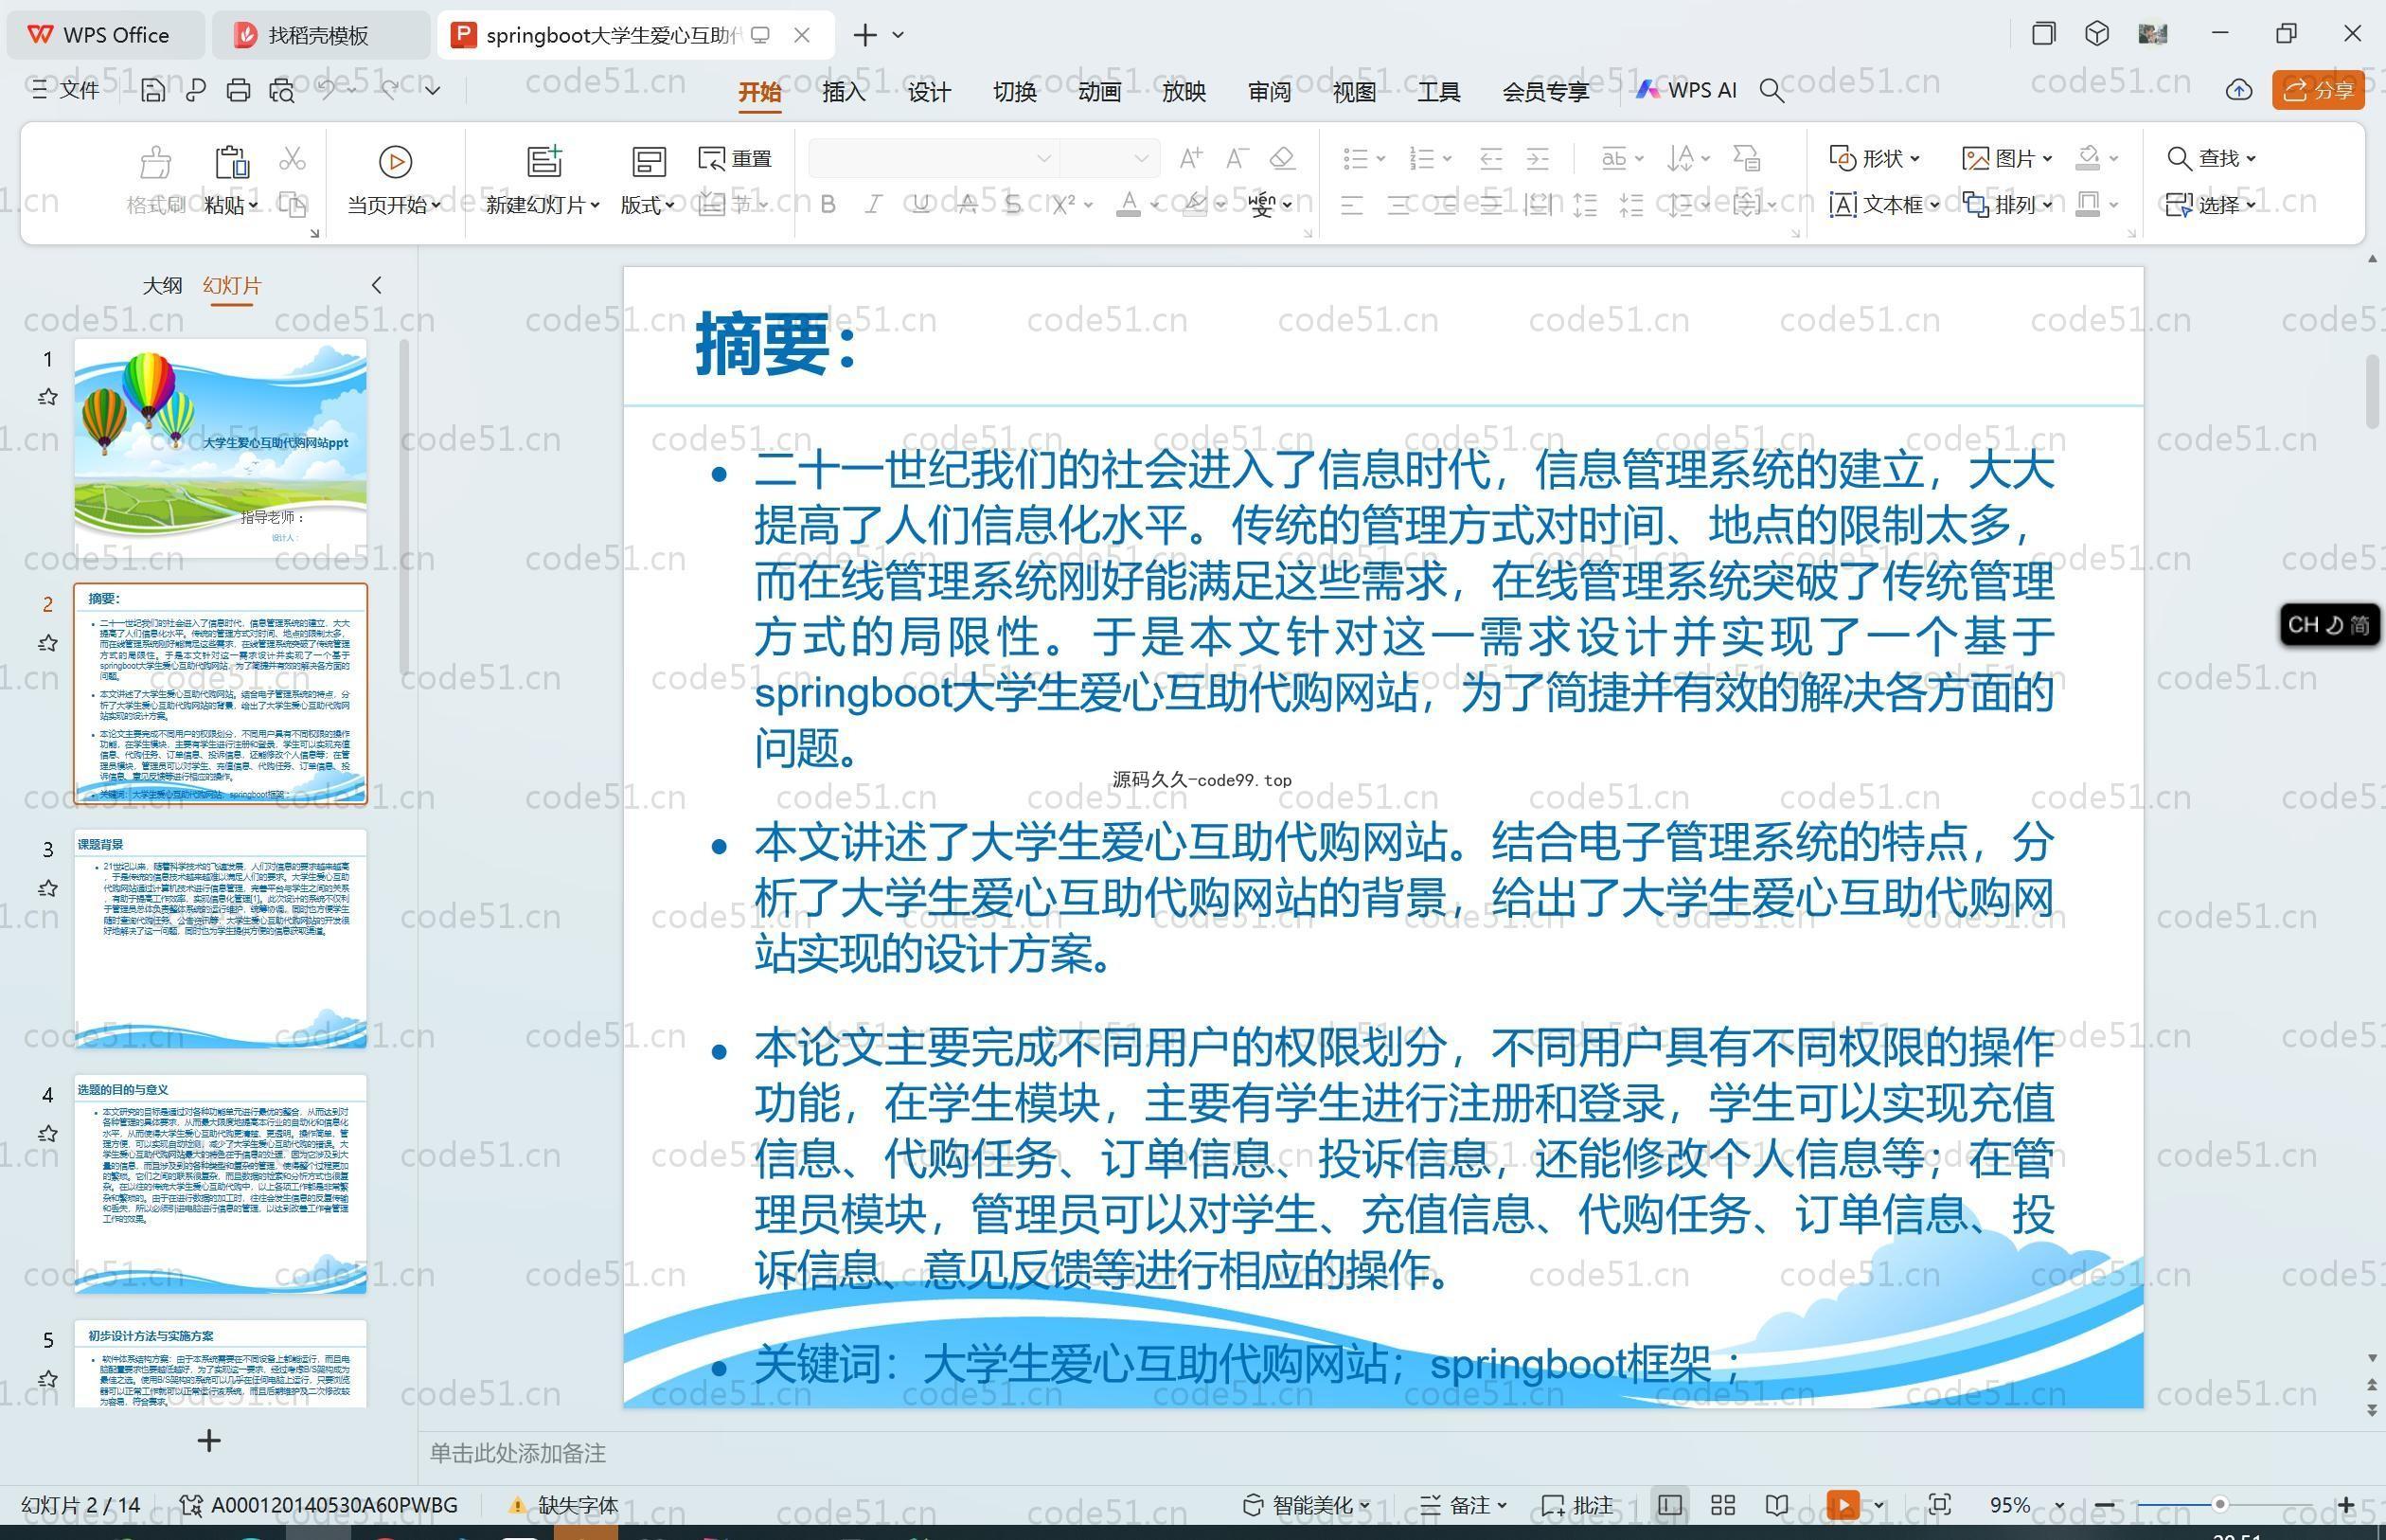Toggle text shadow S button
The height and width of the screenshot is (1540, 2386).
click(x=1013, y=205)
